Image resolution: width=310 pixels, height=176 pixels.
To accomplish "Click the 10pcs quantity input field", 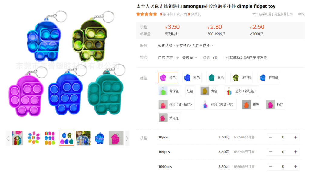I will (x=283, y=137).
